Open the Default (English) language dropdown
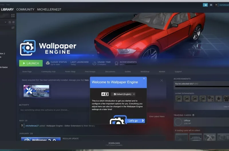 pyautogui.click(x=123, y=94)
